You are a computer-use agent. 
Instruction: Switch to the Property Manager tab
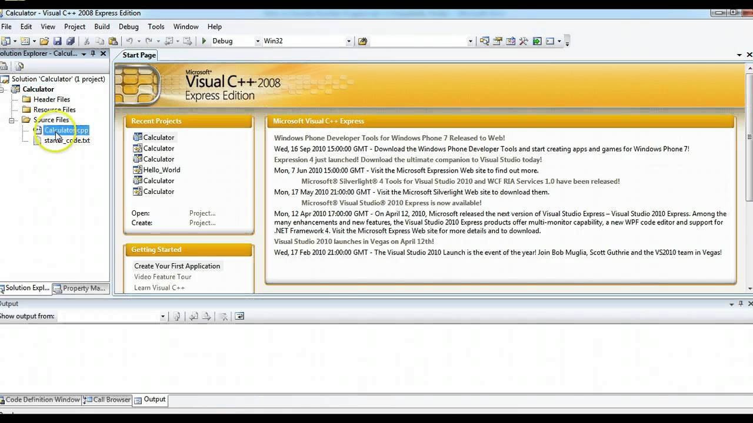click(80, 288)
